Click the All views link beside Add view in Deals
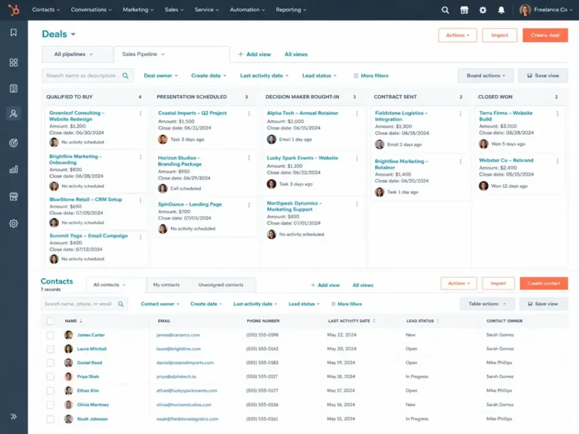The image size is (579, 434). pyautogui.click(x=296, y=55)
